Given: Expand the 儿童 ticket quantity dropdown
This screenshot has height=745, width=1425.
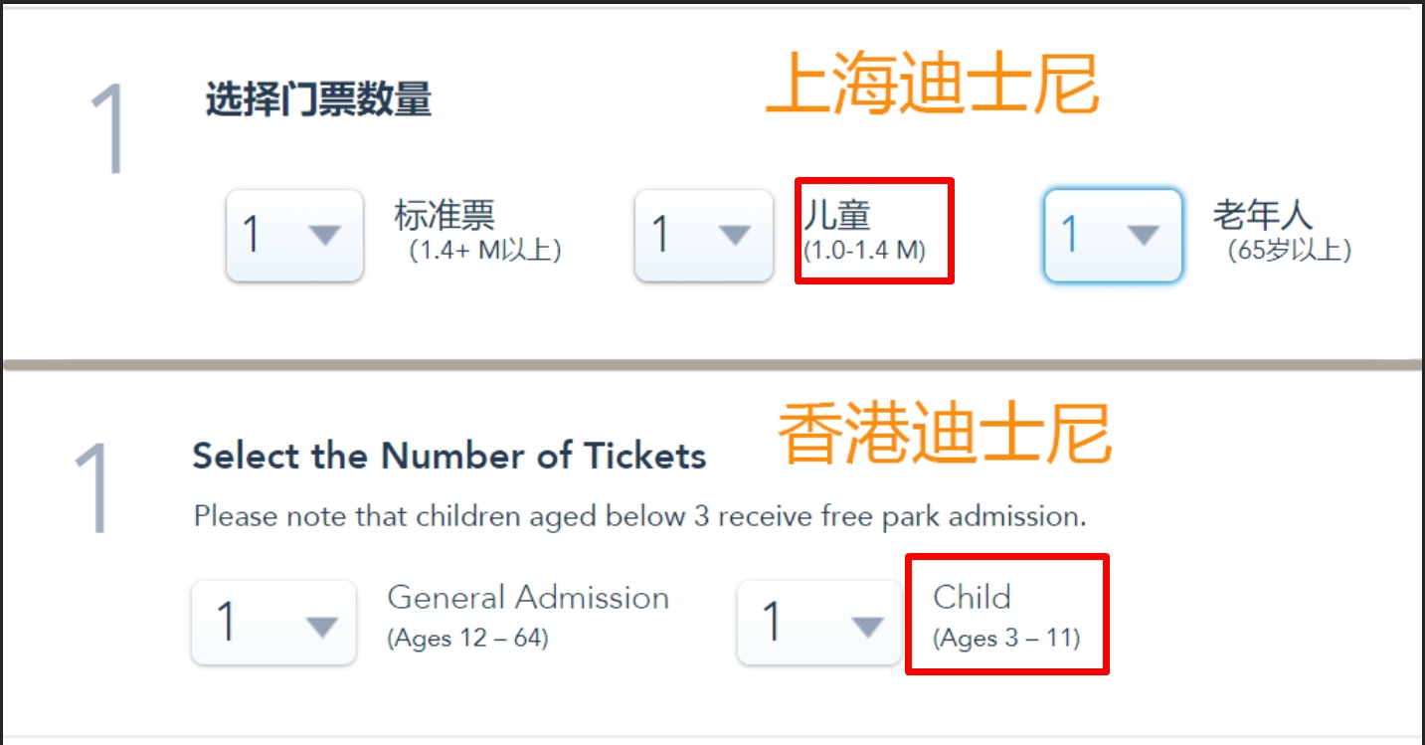Looking at the screenshot, I should click(704, 236).
